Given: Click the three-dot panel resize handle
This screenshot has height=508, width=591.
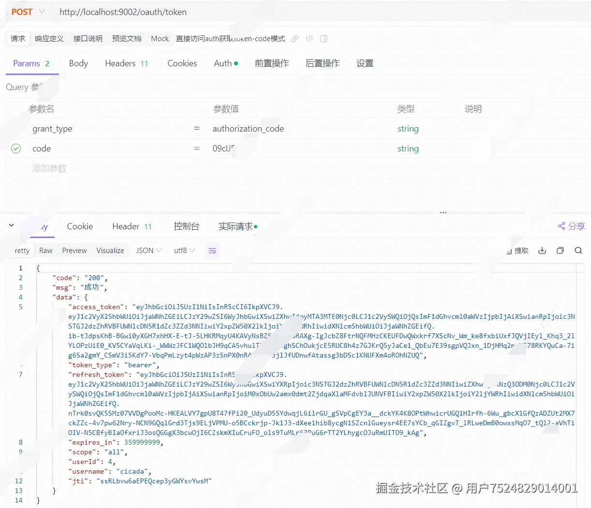Looking at the screenshot, I should click(x=443, y=213).
